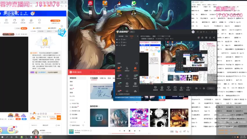The width and height of the screenshot is (247, 139).
Task: Click the orange send button in chat box
Action: [x=59, y=118]
